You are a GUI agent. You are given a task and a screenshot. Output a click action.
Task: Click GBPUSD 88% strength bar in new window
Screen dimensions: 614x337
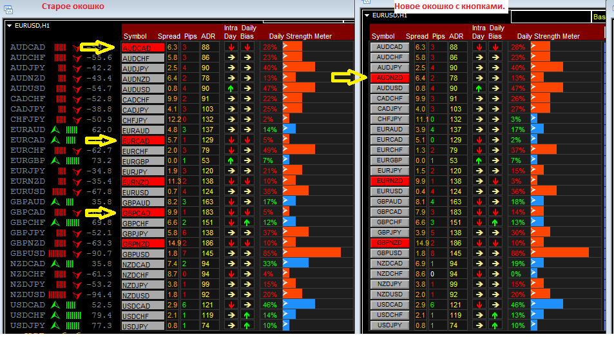(560, 253)
